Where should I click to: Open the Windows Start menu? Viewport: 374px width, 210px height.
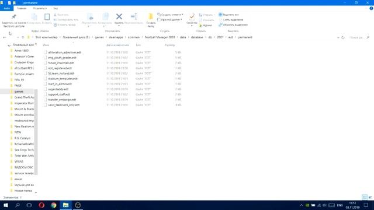5,205
